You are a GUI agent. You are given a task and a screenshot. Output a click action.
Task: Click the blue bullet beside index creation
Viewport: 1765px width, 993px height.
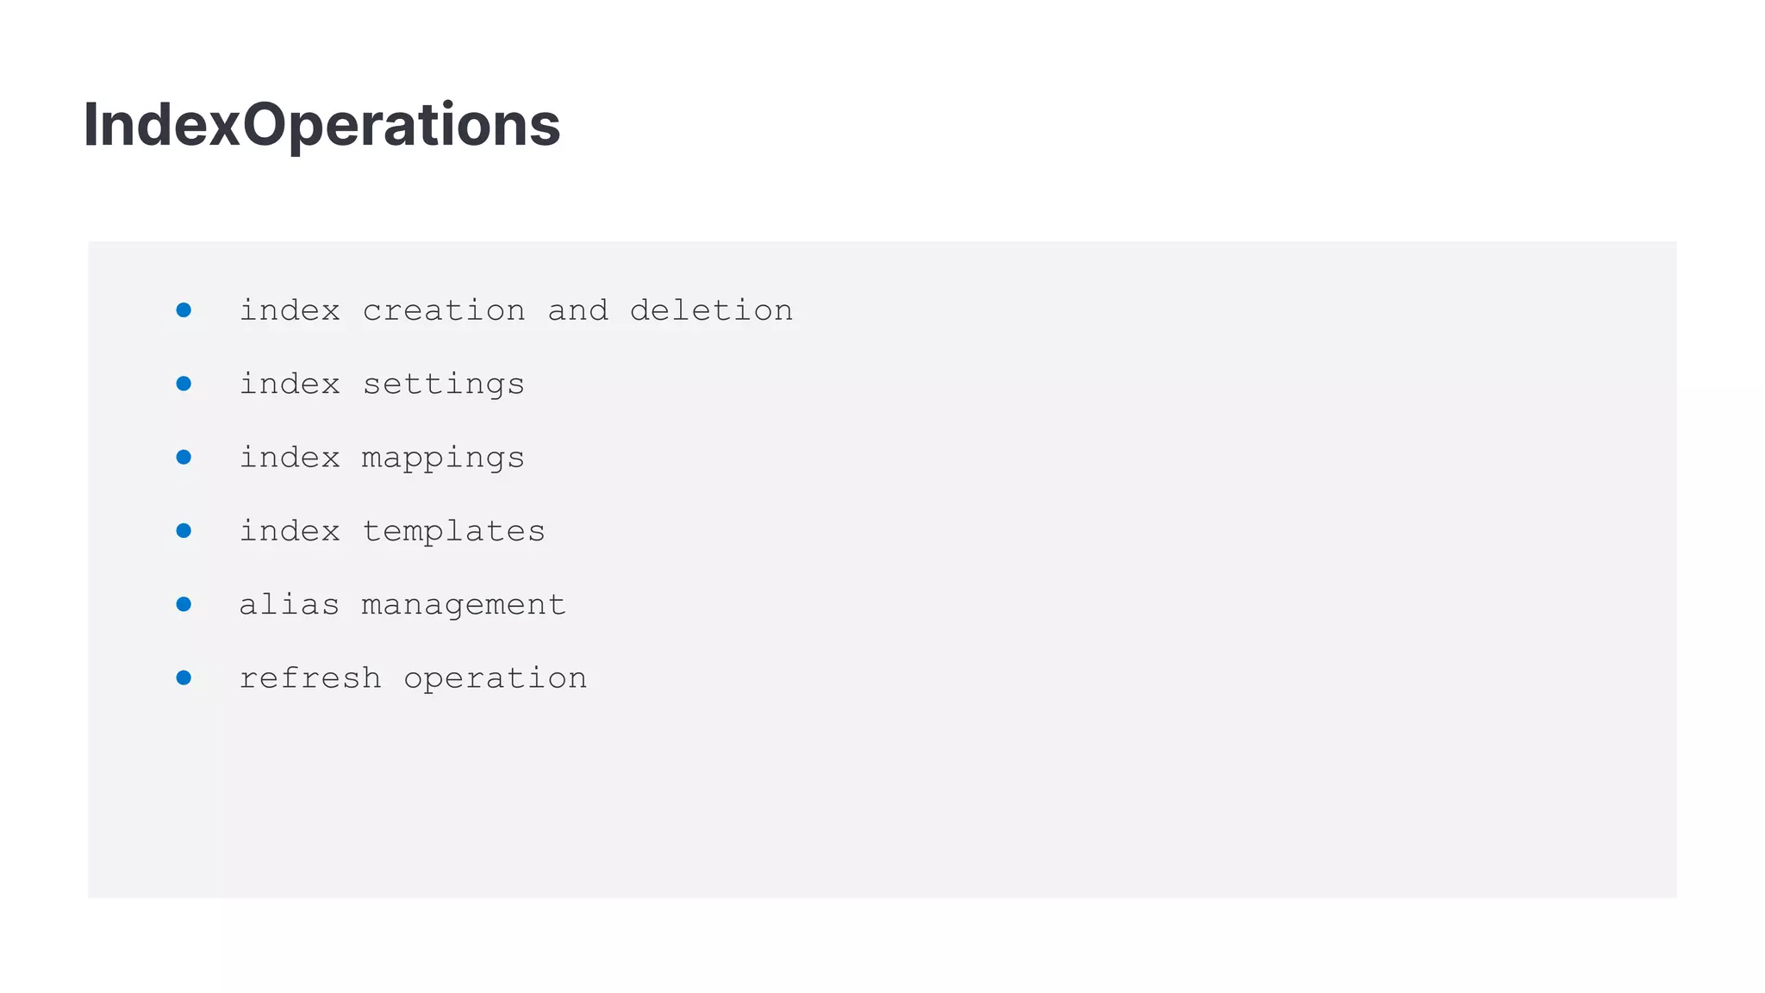[184, 309]
